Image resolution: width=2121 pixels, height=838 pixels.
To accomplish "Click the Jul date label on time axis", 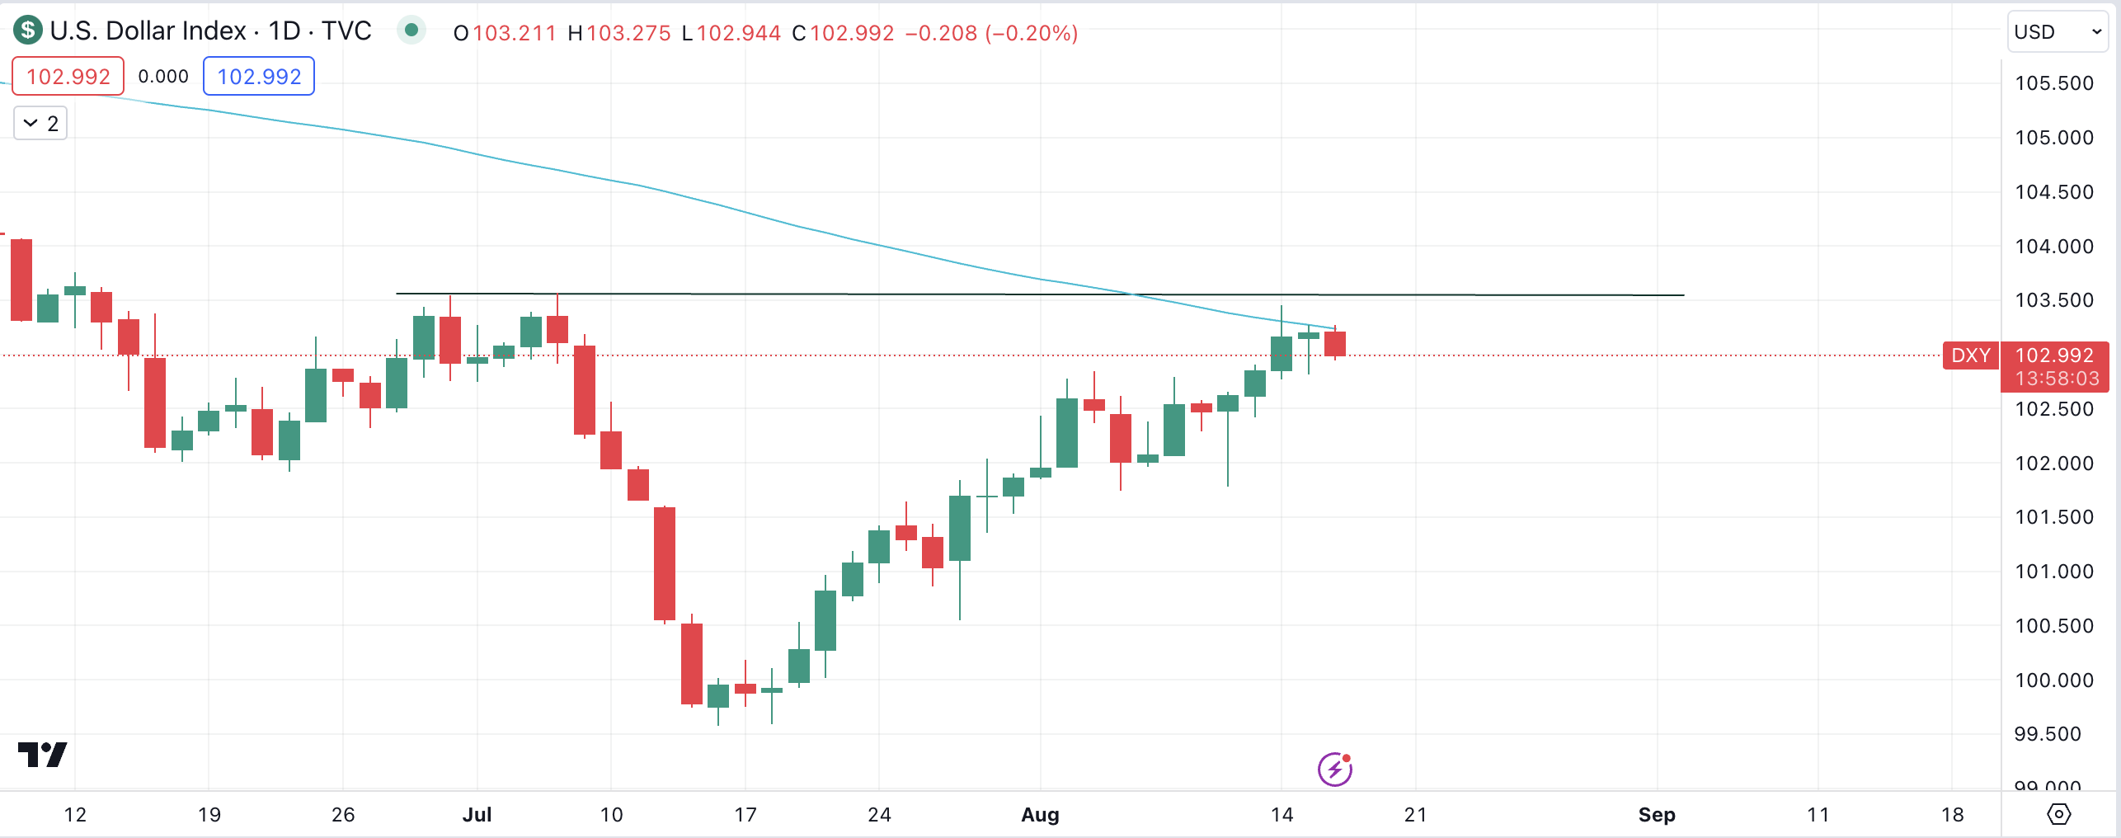I will (x=477, y=815).
